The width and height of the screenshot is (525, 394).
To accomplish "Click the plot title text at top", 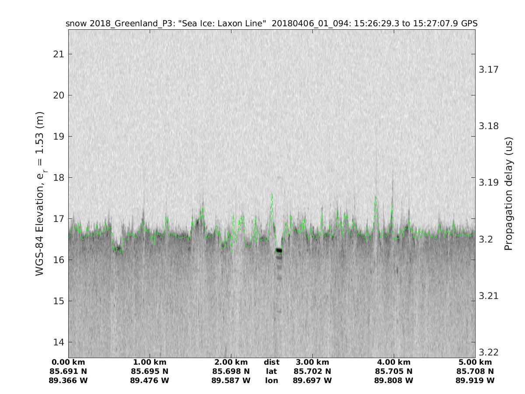I will point(271,23).
